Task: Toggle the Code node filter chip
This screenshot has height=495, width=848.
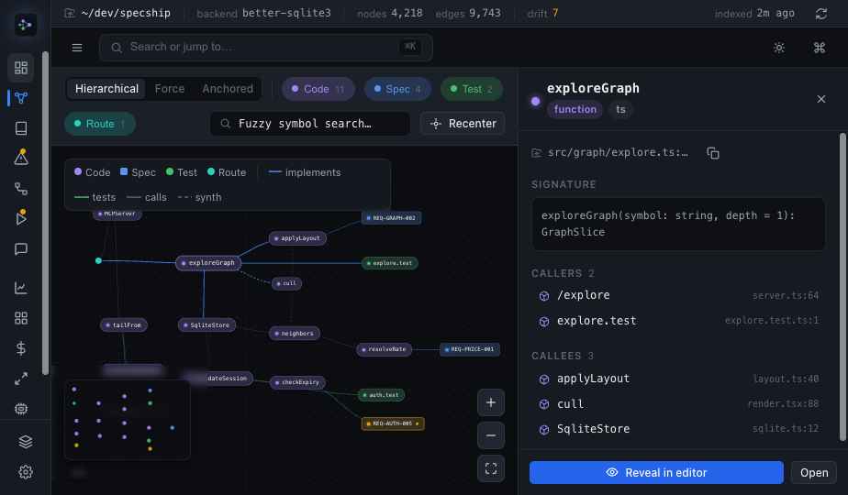Action: 318,89
